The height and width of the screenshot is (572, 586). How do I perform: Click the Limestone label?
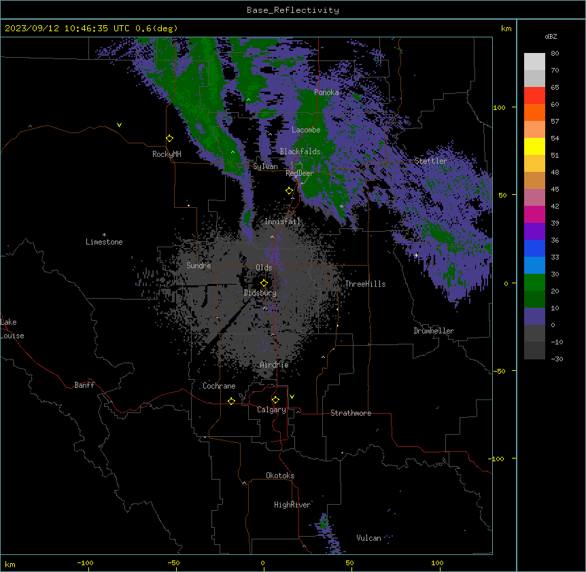104,242
